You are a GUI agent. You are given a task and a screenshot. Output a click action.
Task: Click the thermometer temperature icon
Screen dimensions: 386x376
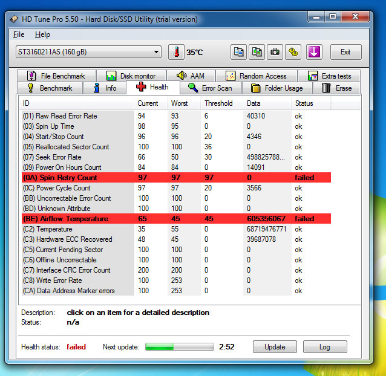tap(176, 52)
